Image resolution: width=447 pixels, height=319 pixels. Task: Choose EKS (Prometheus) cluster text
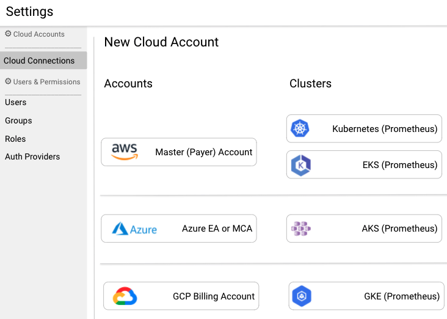tap(400, 165)
